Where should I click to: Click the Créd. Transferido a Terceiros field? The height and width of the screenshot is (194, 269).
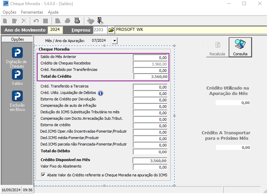(x=150, y=87)
